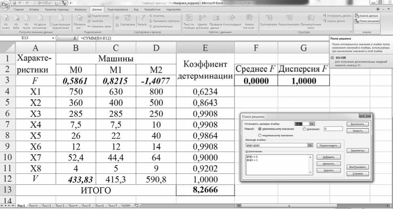Viewport: 393px width, 209px height.
Task: Click the sort descending icon
Action: [x=117, y=25]
